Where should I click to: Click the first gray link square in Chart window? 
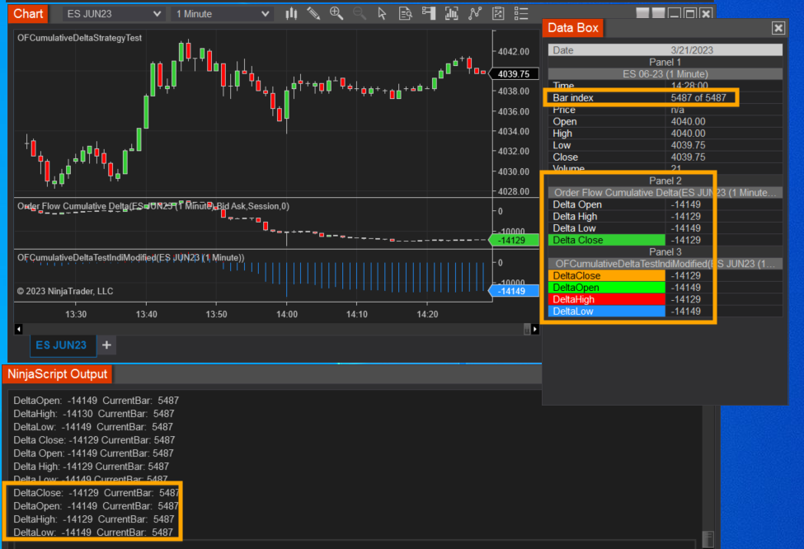coord(642,13)
